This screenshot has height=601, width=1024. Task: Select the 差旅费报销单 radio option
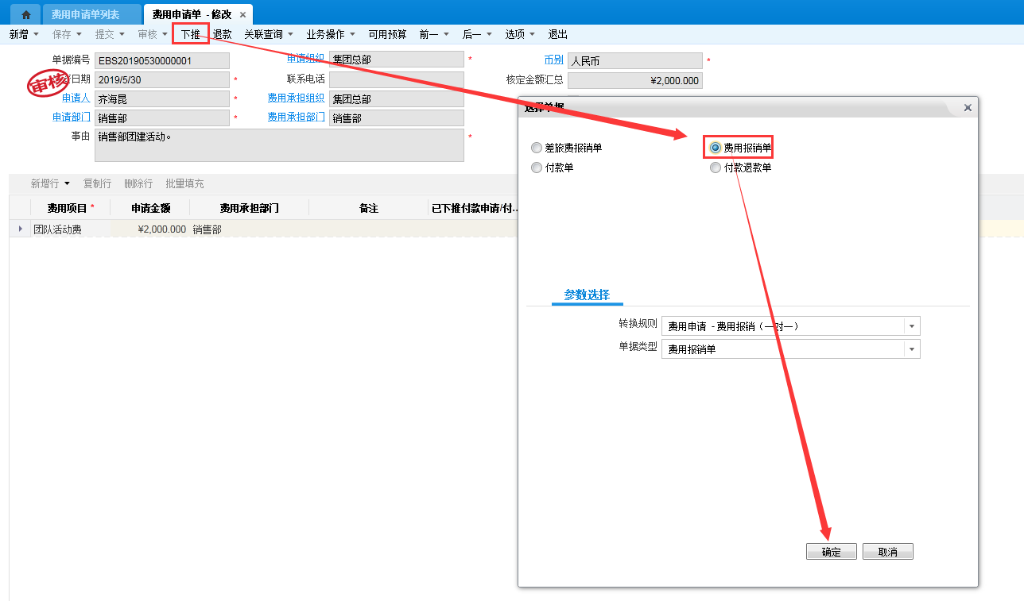[x=537, y=148]
